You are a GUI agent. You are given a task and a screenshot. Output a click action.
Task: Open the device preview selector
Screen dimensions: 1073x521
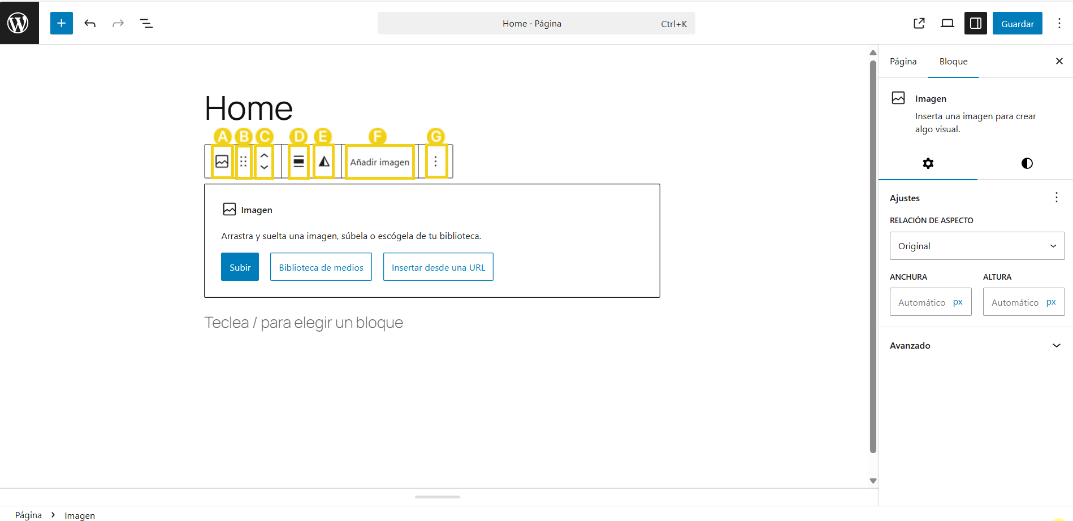[x=947, y=23]
